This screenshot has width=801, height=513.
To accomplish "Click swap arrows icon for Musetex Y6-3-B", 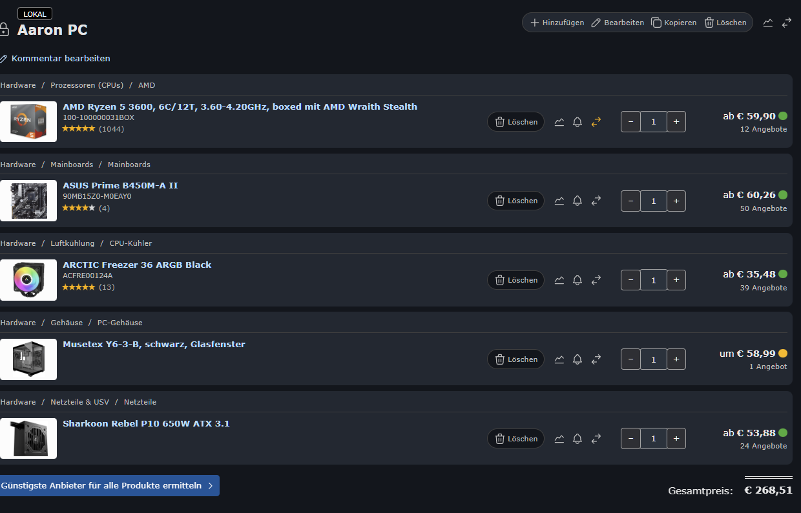I will pyautogui.click(x=596, y=359).
